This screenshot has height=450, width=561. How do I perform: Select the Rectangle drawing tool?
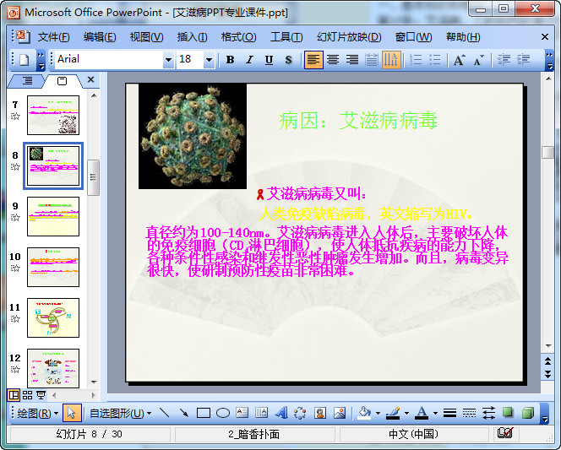[x=204, y=413]
